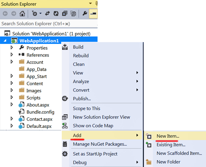
Task: Click the About.aspx web page icon
Action: (22, 104)
